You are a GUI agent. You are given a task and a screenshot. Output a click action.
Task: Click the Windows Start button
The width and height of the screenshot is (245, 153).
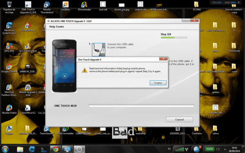tap(5, 149)
